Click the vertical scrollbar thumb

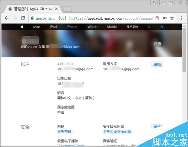(184, 50)
